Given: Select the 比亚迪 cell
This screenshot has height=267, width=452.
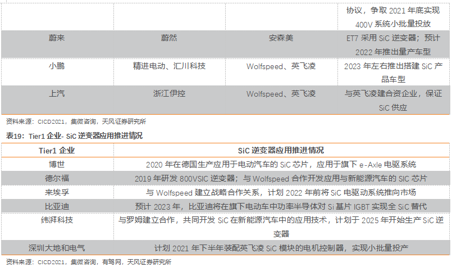Looking at the screenshot, I should (x=57, y=206).
